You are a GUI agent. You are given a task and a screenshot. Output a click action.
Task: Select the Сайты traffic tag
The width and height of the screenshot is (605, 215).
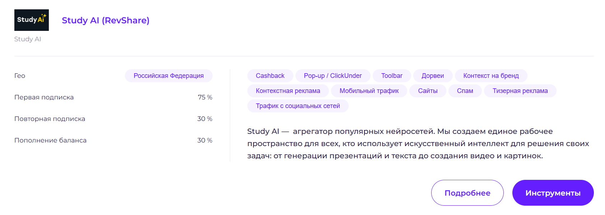(x=428, y=90)
